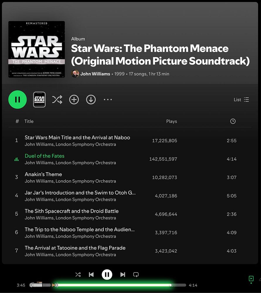
Task: Open the List view options dropdown
Action: click(241, 100)
